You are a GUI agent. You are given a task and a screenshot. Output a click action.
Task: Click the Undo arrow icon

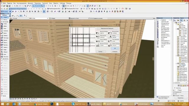click(x=20, y=6)
